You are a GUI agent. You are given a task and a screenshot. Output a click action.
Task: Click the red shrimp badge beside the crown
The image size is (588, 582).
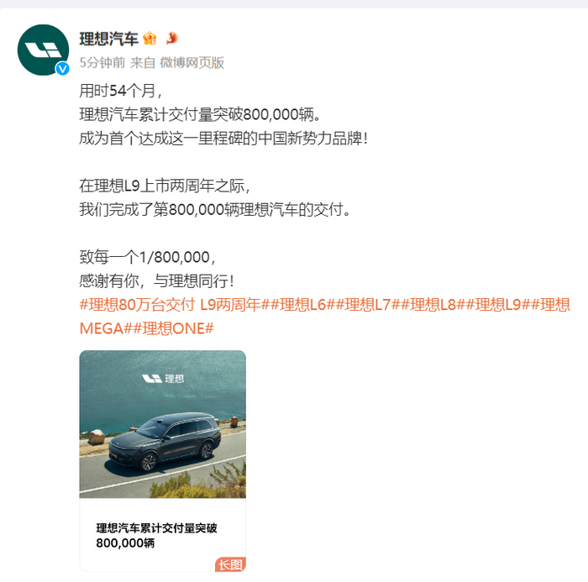(171, 38)
